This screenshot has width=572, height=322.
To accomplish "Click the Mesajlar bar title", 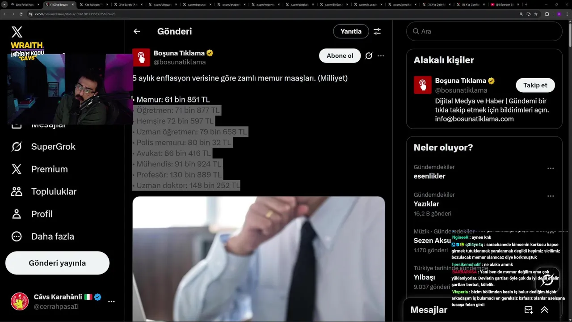I will coord(429,310).
